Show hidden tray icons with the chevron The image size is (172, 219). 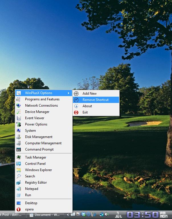coord(68,214)
